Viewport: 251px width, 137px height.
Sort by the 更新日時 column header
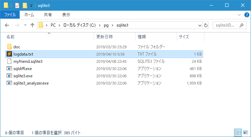click(114, 37)
